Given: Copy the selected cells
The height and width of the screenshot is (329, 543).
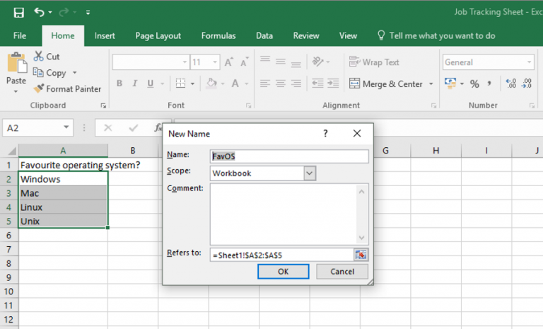Looking at the screenshot, I should tap(49, 73).
